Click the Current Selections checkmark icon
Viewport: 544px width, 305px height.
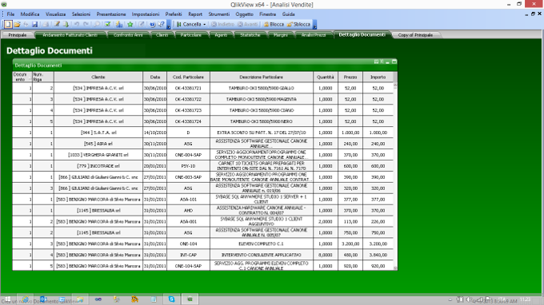pyautogui.click(x=107, y=24)
